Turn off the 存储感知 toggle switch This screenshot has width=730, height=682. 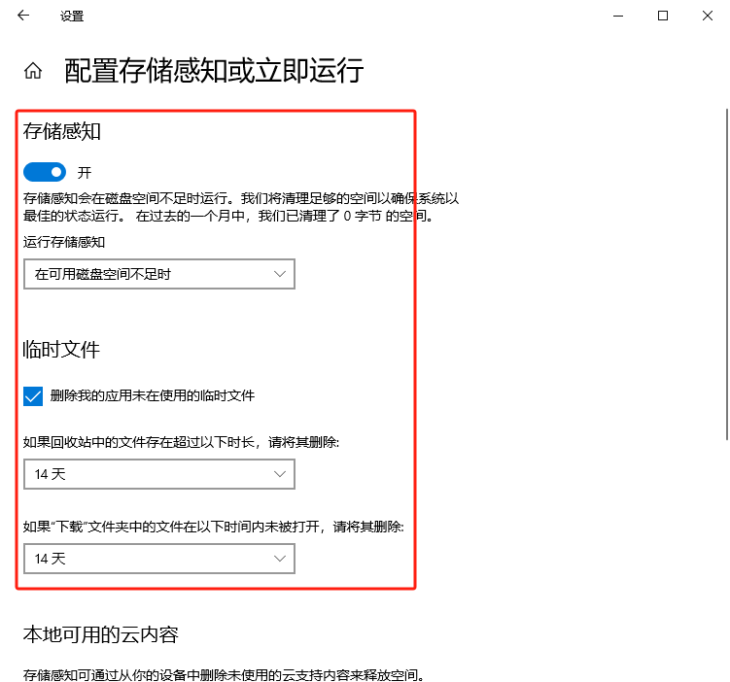pos(45,172)
